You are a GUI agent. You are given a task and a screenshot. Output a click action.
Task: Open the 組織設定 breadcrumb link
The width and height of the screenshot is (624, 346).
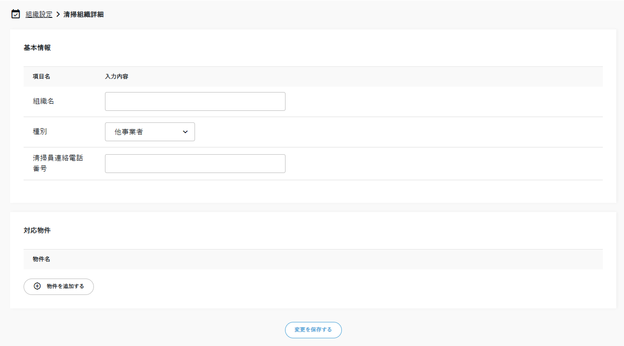click(x=39, y=14)
